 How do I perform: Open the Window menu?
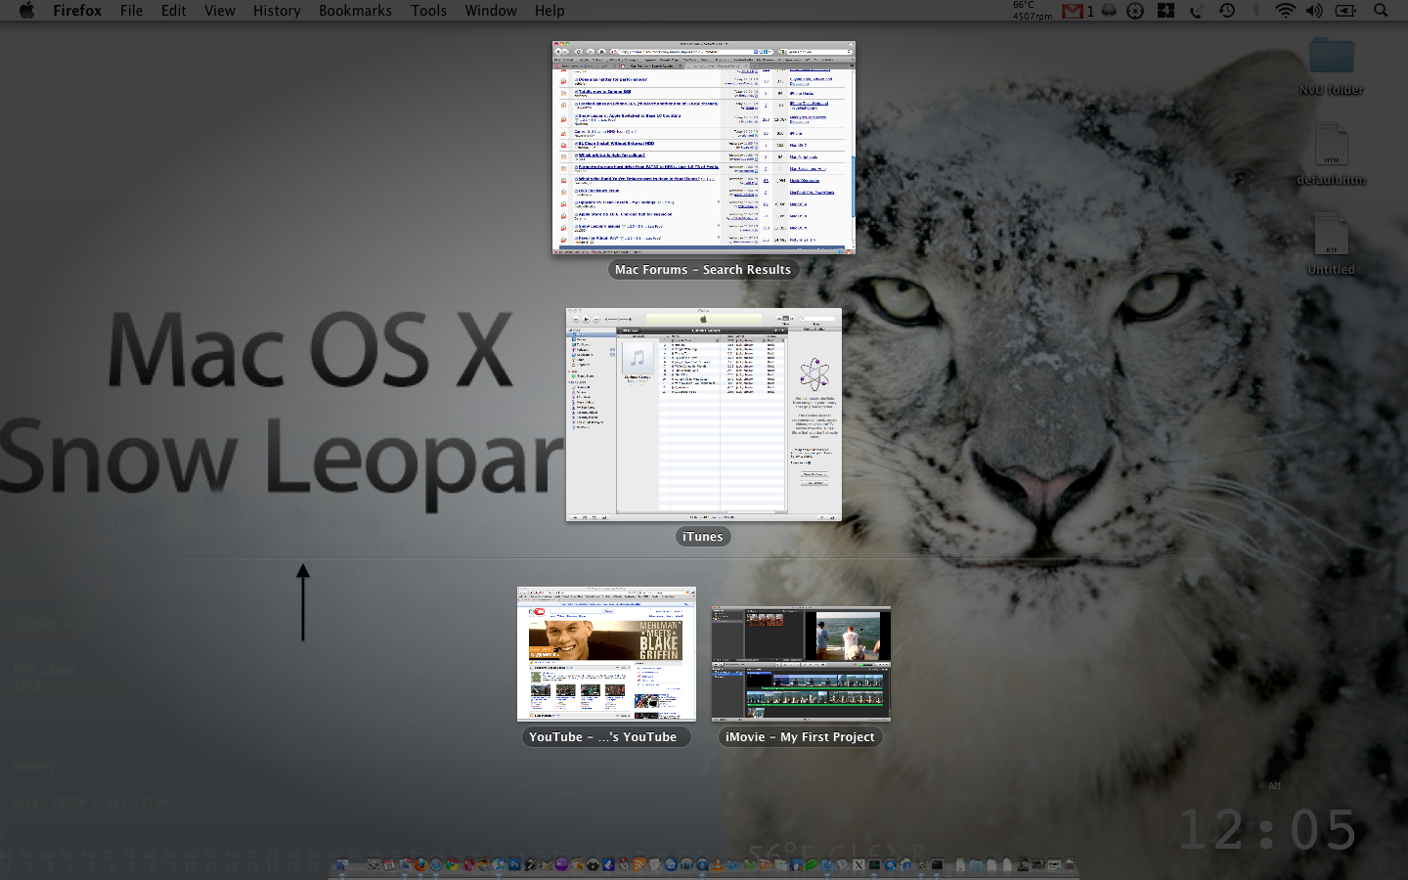491,11
